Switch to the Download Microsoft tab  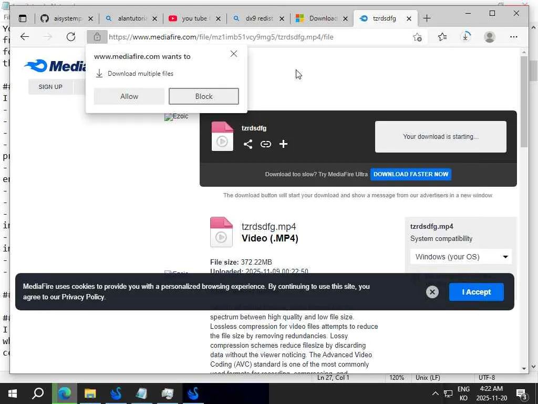pos(322,18)
